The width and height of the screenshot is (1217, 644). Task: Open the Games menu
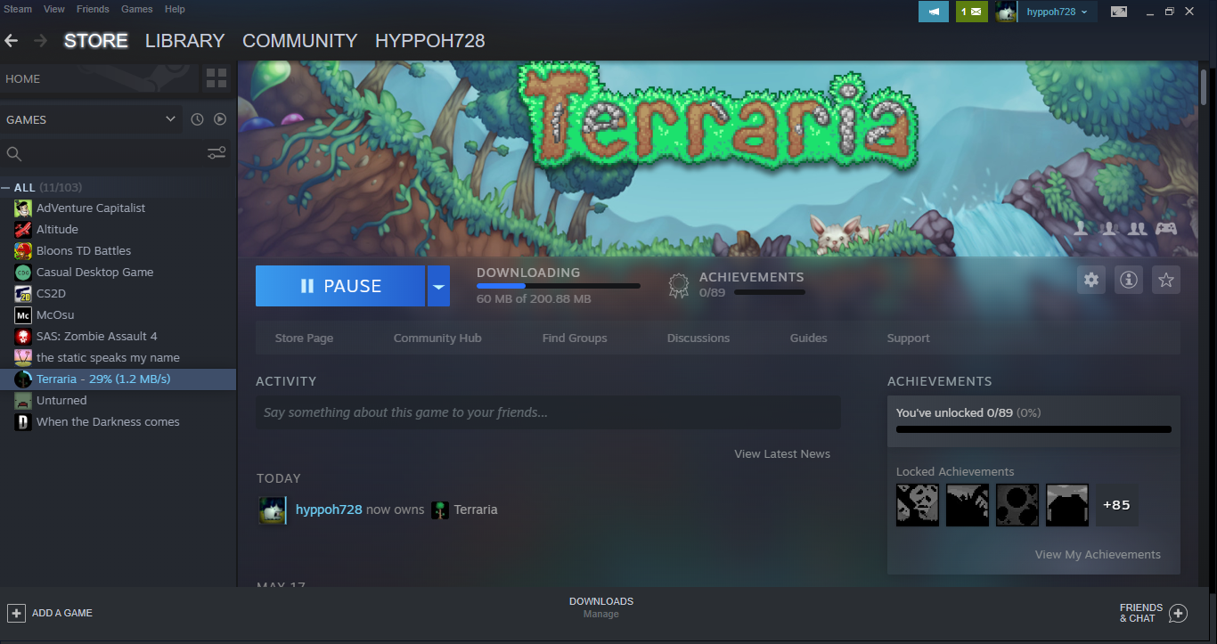click(x=137, y=9)
